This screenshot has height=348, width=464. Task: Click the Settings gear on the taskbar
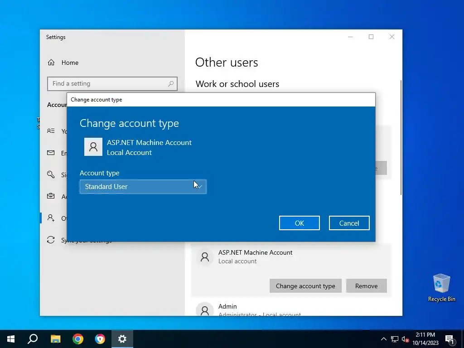pyautogui.click(x=122, y=339)
